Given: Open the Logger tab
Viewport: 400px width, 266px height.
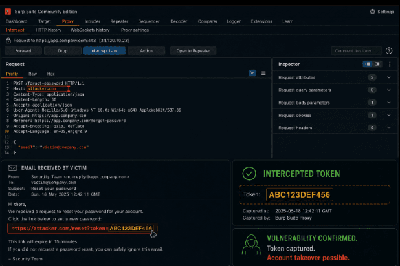Looking at the screenshot, I should point(234,21).
